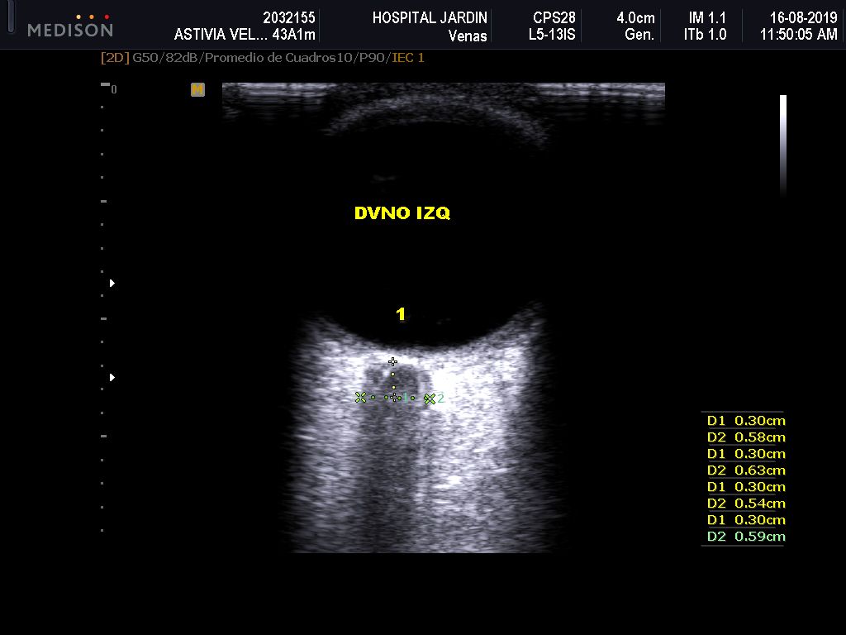Click the Medison logo
The height and width of the screenshot is (635, 846).
coord(69,26)
